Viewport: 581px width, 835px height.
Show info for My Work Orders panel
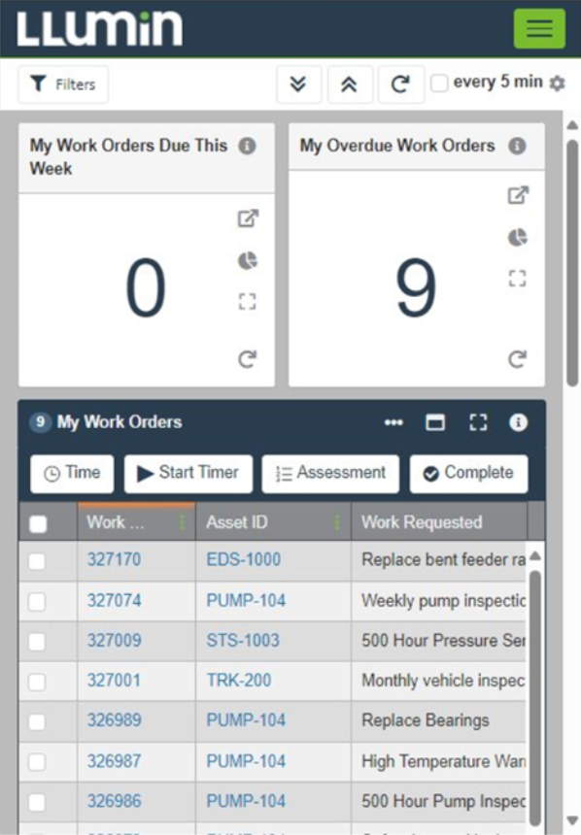point(518,422)
